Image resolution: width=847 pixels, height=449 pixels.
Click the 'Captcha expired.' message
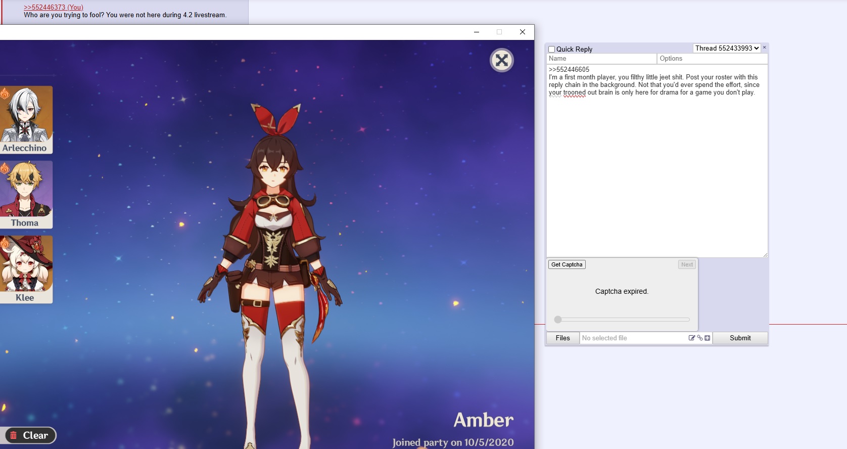[622, 291]
